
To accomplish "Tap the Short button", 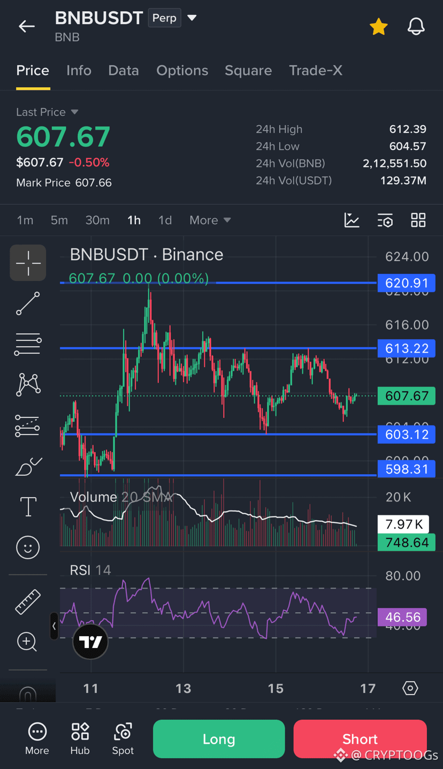I will tap(360, 739).
